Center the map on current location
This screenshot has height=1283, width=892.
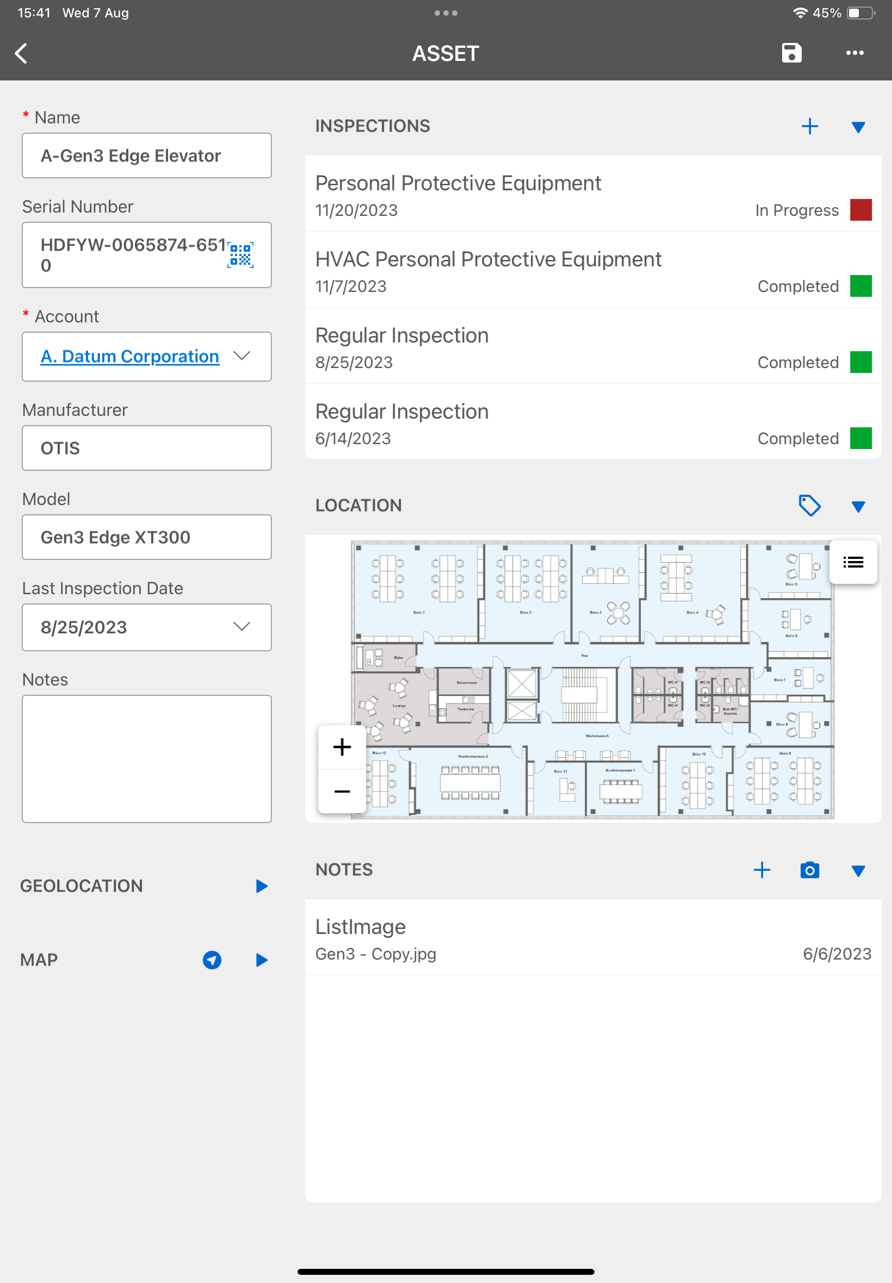tap(211, 960)
